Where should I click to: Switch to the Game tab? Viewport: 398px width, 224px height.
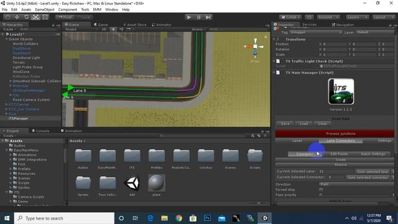point(101,25)
